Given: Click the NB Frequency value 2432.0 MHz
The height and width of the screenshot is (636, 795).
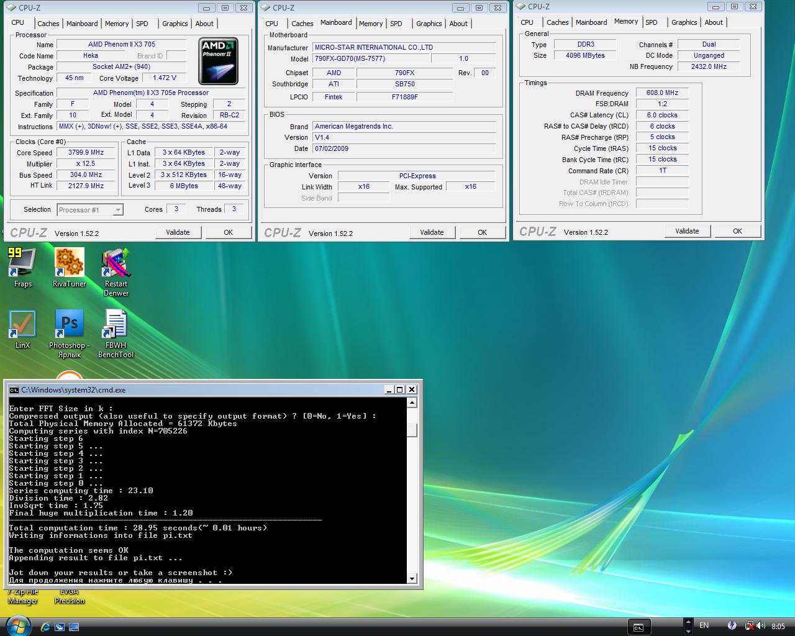Looking at the screenshot, I should pos(709,66).
